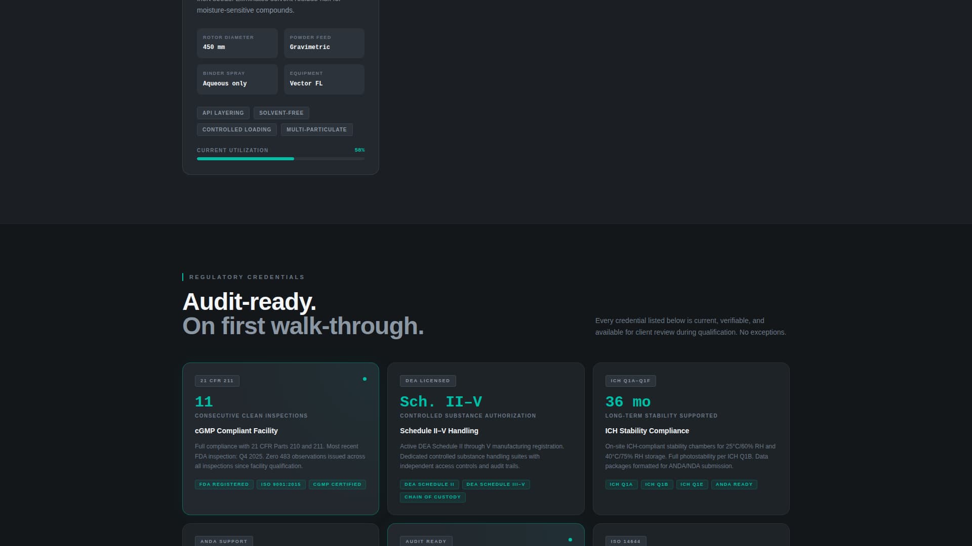Open the 21 CFR 211 badge
The width and height of the screenshot is (972, 546).
point(217,381)
